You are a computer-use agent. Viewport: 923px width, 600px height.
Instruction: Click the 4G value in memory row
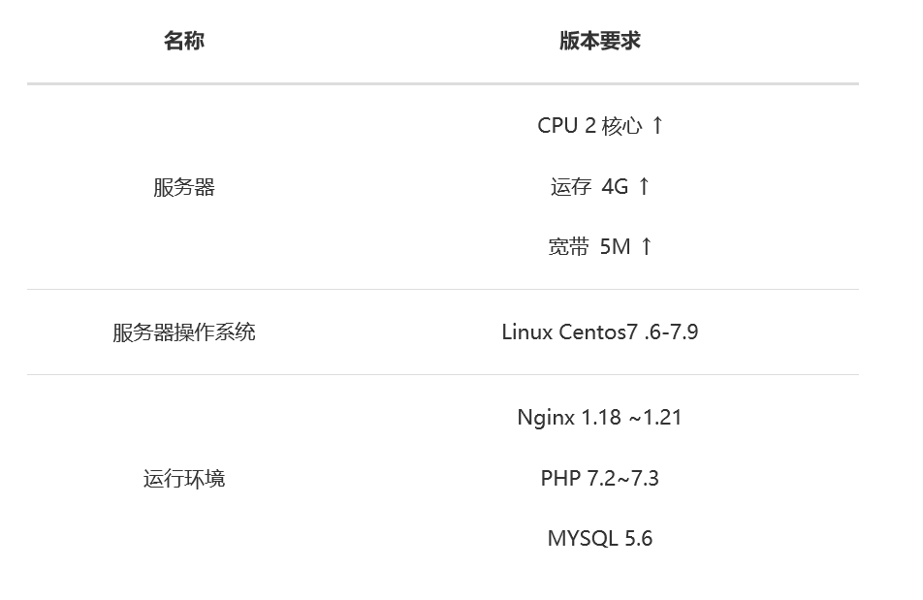click(615, 186)
